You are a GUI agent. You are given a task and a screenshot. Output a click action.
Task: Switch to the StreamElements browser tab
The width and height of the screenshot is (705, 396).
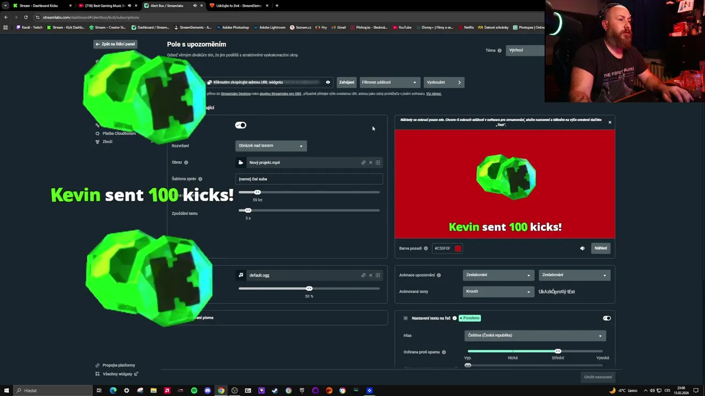[239, 5]
